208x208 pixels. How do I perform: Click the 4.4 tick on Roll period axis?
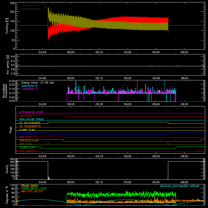(x=13, y=56)
